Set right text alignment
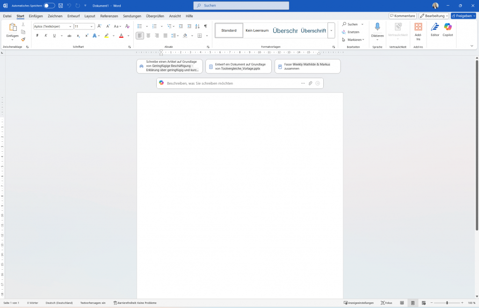 coord(157,36)
